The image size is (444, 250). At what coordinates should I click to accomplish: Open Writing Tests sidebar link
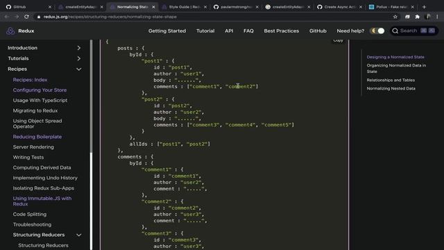28,158
